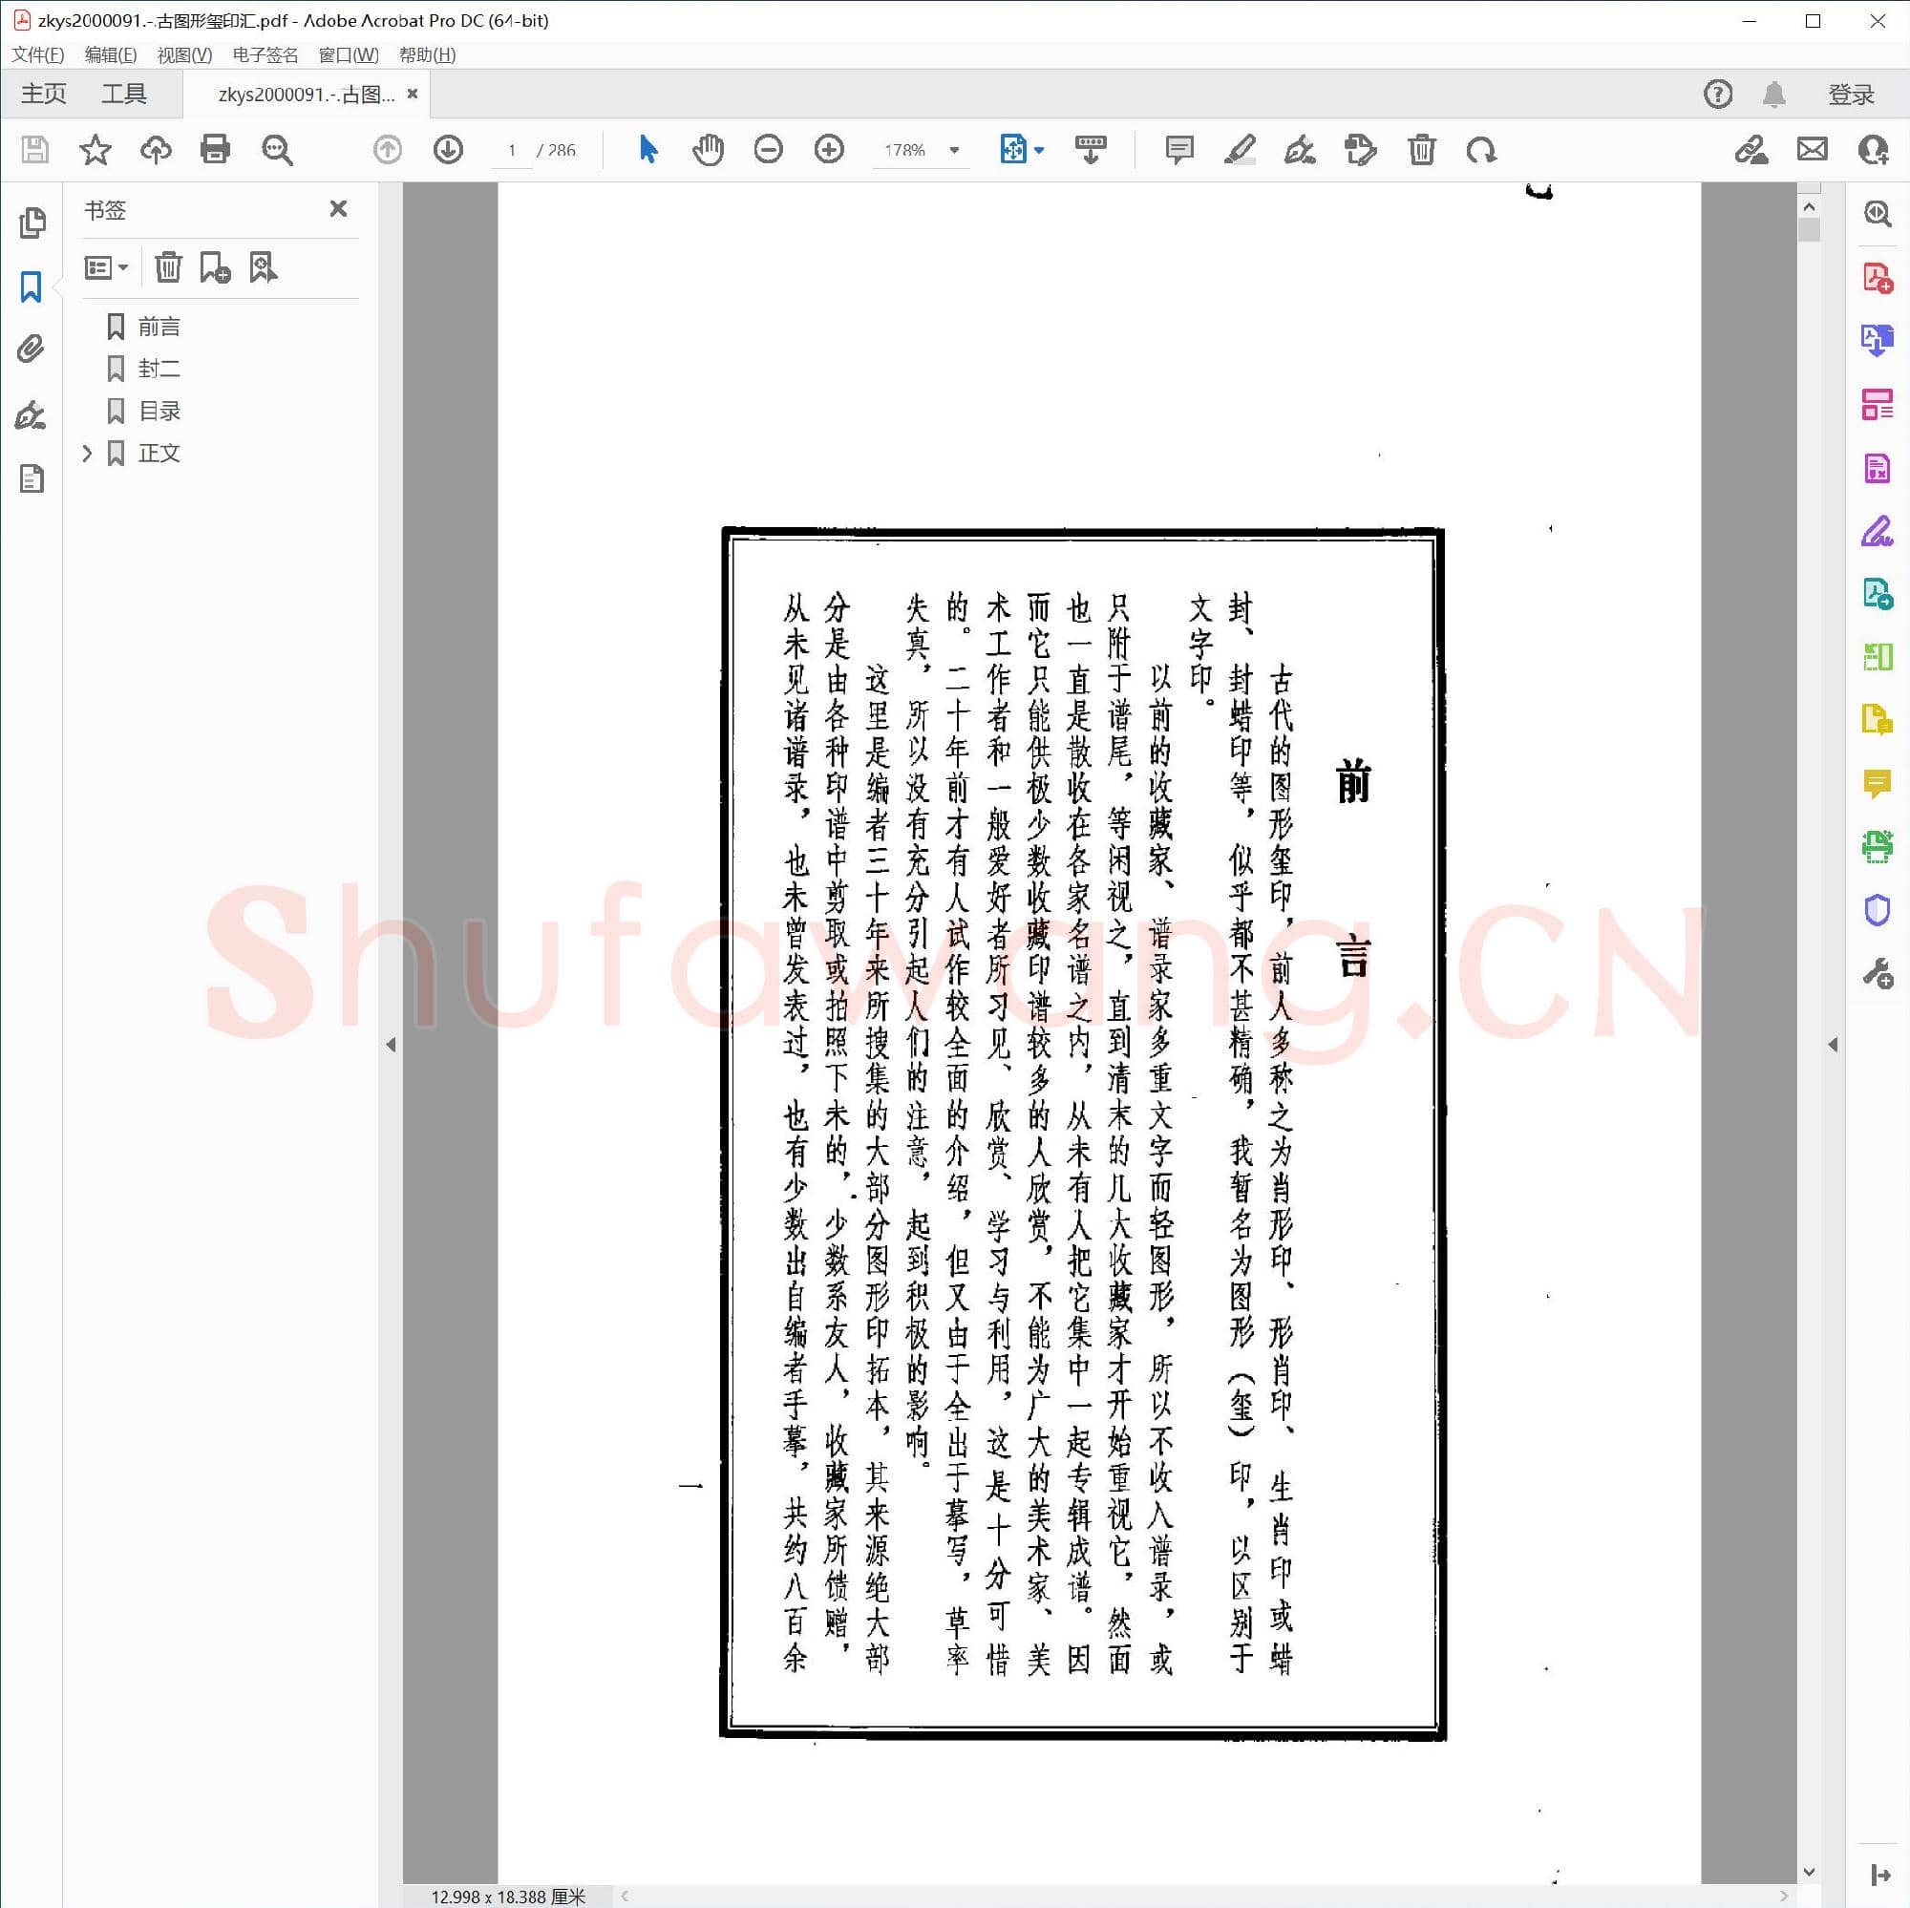Toggle the Bookmarks navigation panel
The height and width of the screenshot is (1908, 1910).
click(x=31, y=286)
